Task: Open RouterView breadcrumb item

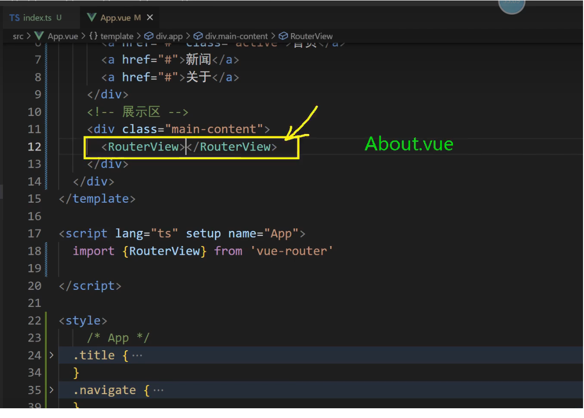Action: coord(311,36)
